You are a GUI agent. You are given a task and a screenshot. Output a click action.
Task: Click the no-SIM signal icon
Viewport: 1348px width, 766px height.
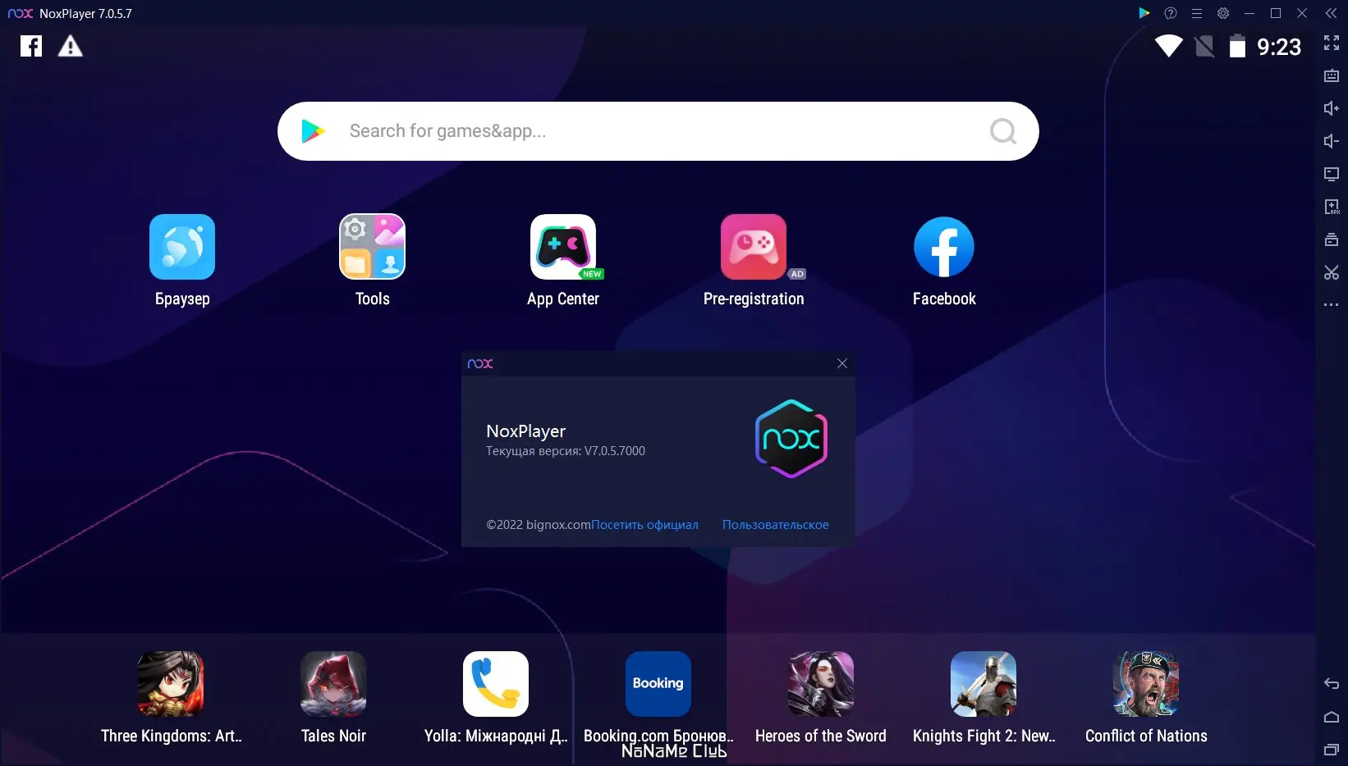[x=1204, y=46]
